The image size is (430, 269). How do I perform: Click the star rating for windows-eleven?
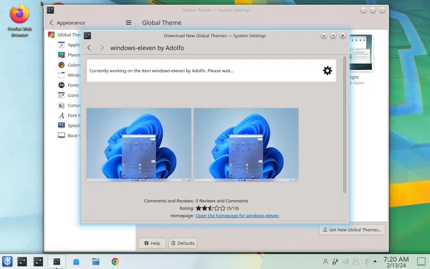click(x=211, y=208)
